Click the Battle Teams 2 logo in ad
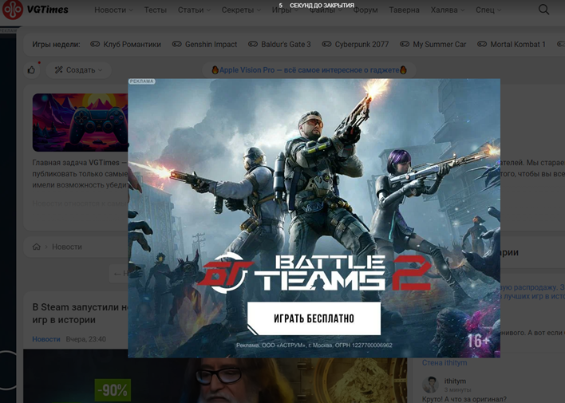This screenshot has width=565, height=403. pyautogui.click(x=314, y=273)
